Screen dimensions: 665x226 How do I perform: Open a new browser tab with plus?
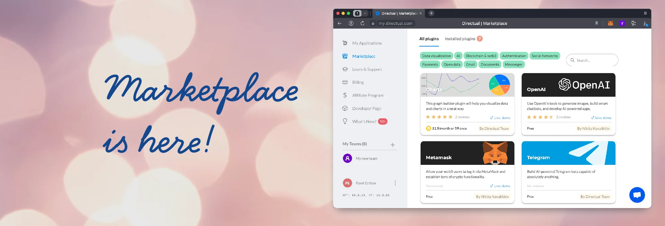click(x=431, y=13)
